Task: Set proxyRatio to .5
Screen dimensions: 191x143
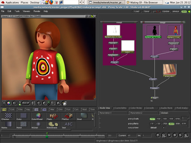Action: tap(159, 124)
